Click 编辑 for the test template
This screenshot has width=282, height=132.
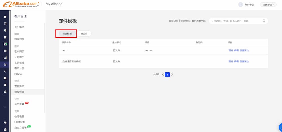(236, 50)
